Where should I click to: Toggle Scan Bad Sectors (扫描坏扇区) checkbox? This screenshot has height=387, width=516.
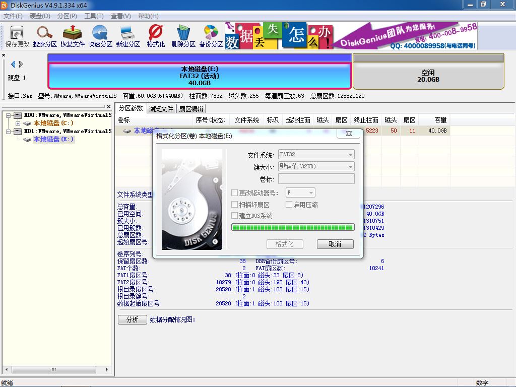(235, 205)
